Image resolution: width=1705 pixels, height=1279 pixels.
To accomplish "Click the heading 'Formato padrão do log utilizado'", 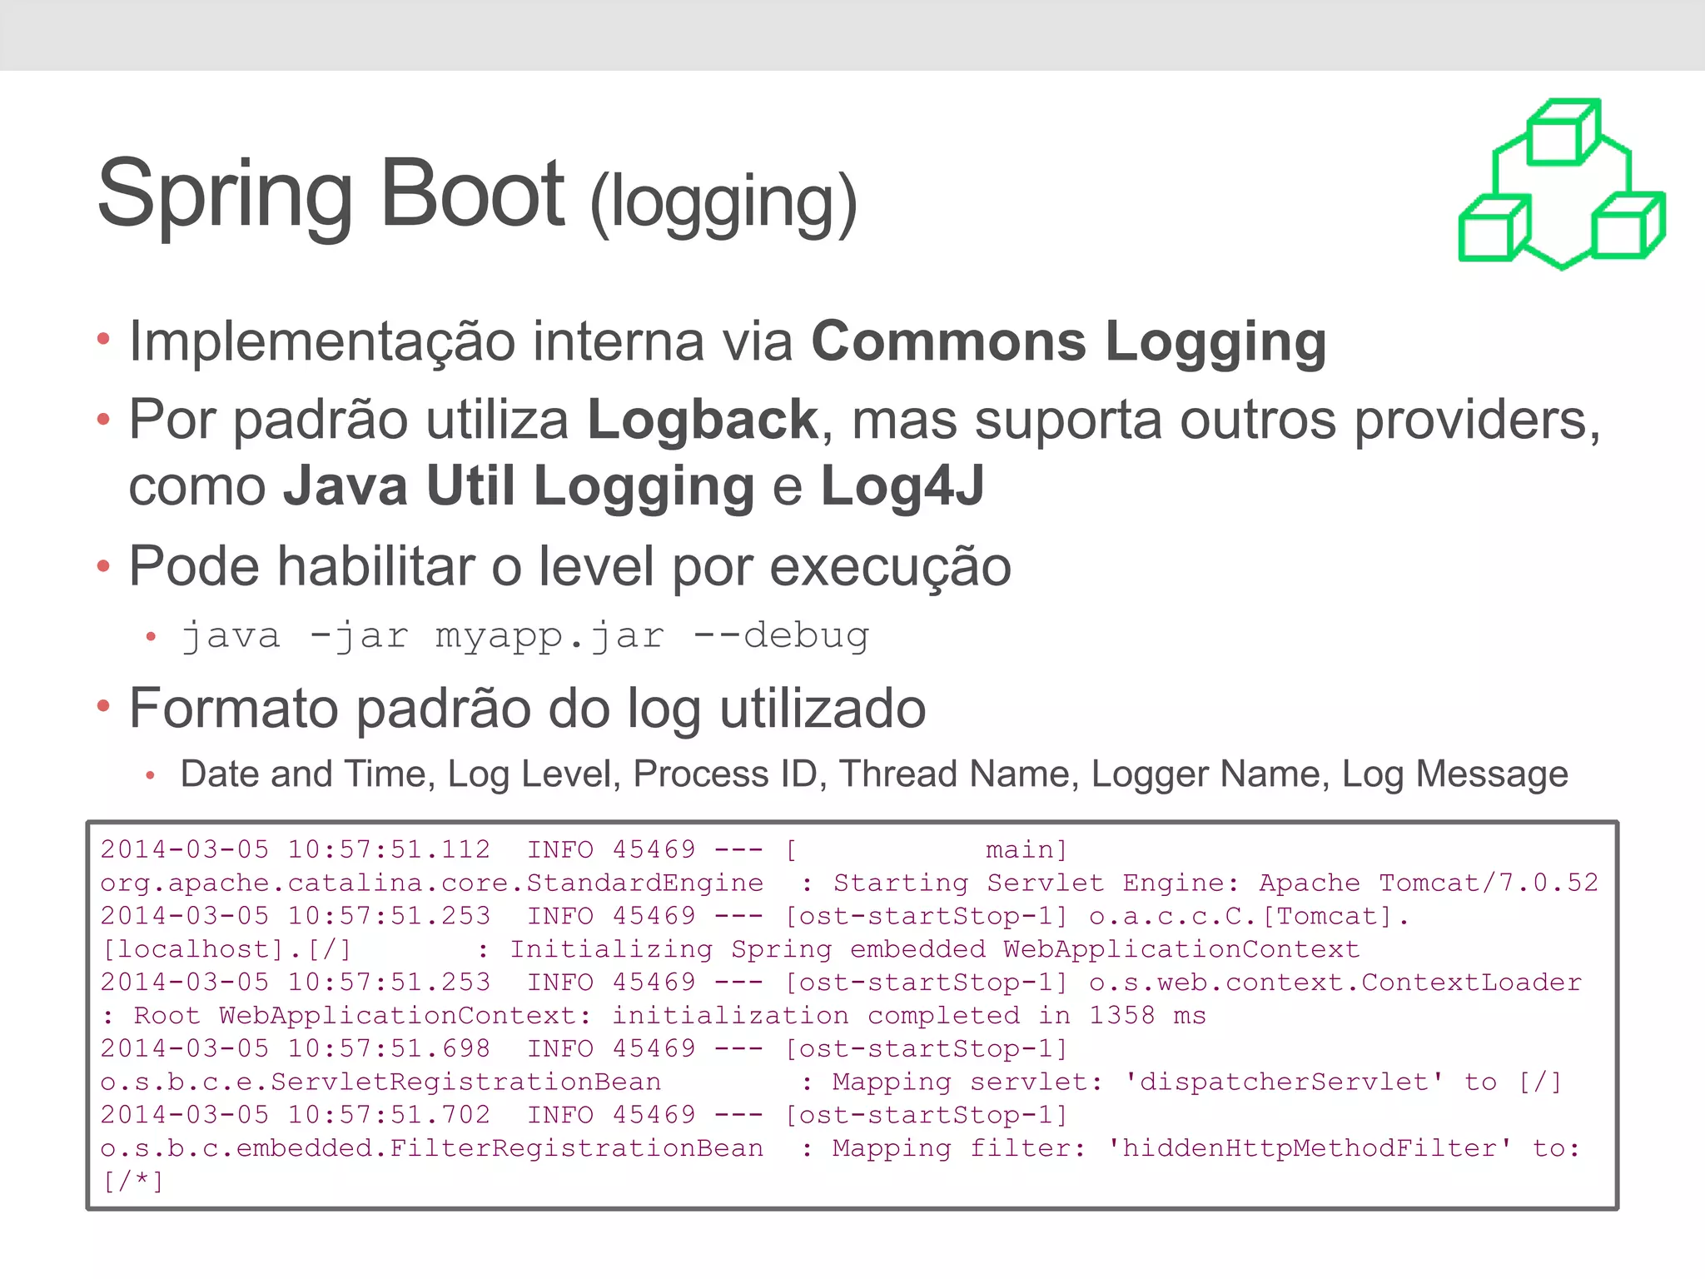I will (x=528, y=709).
